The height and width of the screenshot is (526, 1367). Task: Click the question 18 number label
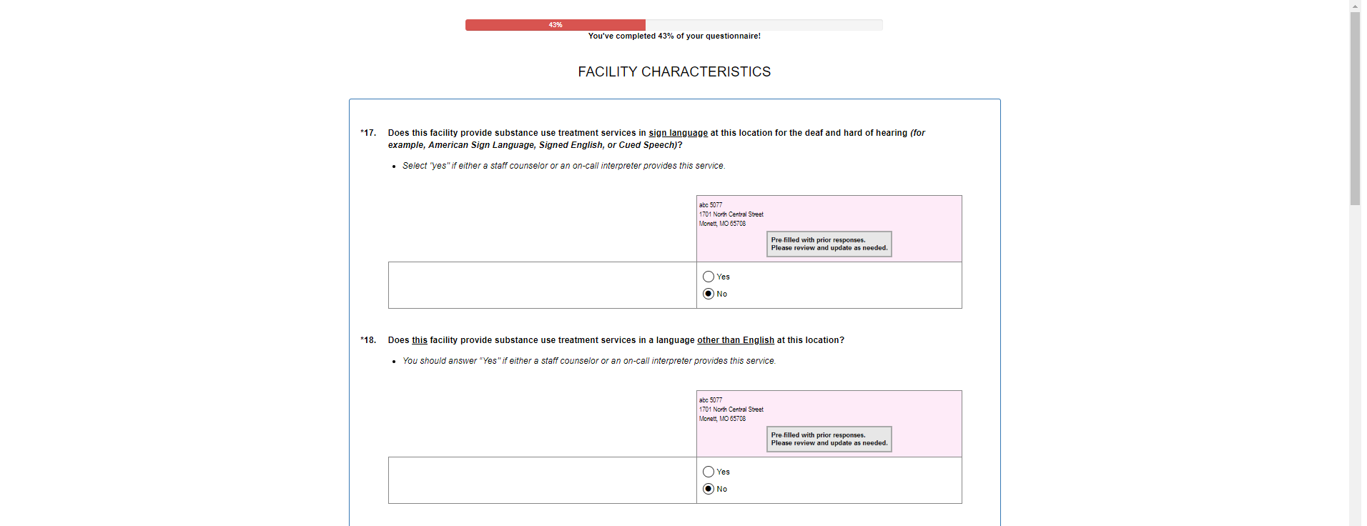coord(368,340)
